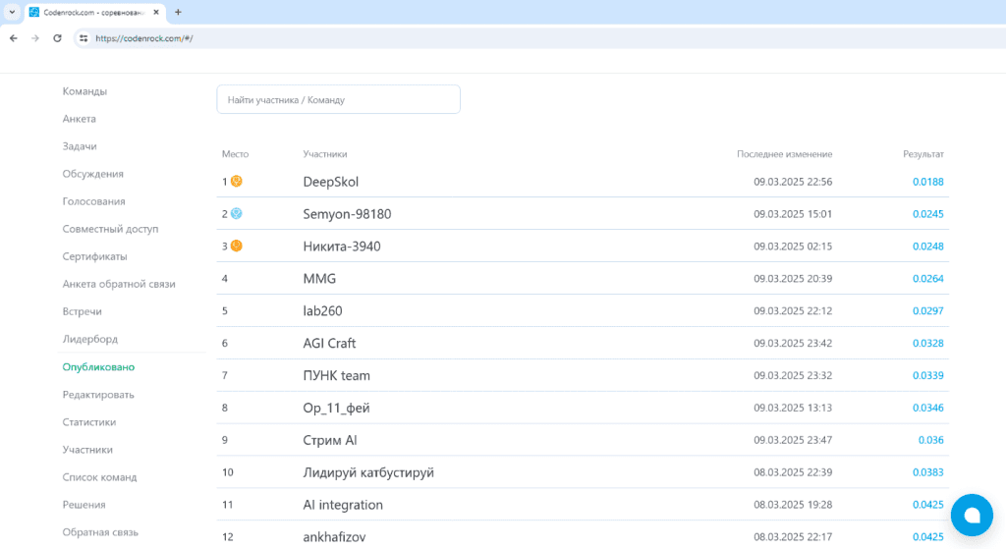Open the Semyon-98180 participant entry
Image resolution: width=1006 pixels, height=549 pixels.
[347, 214]
